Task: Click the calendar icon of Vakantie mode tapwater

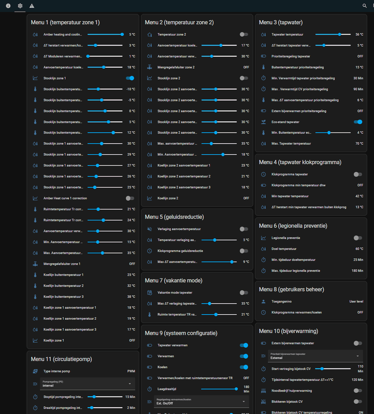Action: pos(149,292)
